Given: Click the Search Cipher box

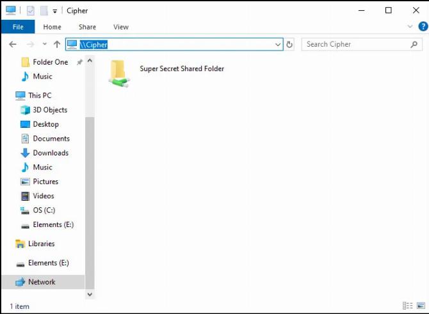Looking at the screenshot, I should 362,44.
